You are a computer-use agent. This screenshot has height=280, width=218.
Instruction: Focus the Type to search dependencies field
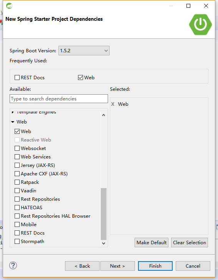coord(59,99)
